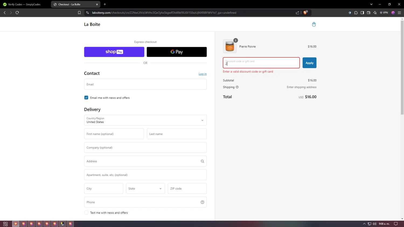Click the shipping info question icon
Viewport: 404px width, 227px height.
click(x=237, y=87)
